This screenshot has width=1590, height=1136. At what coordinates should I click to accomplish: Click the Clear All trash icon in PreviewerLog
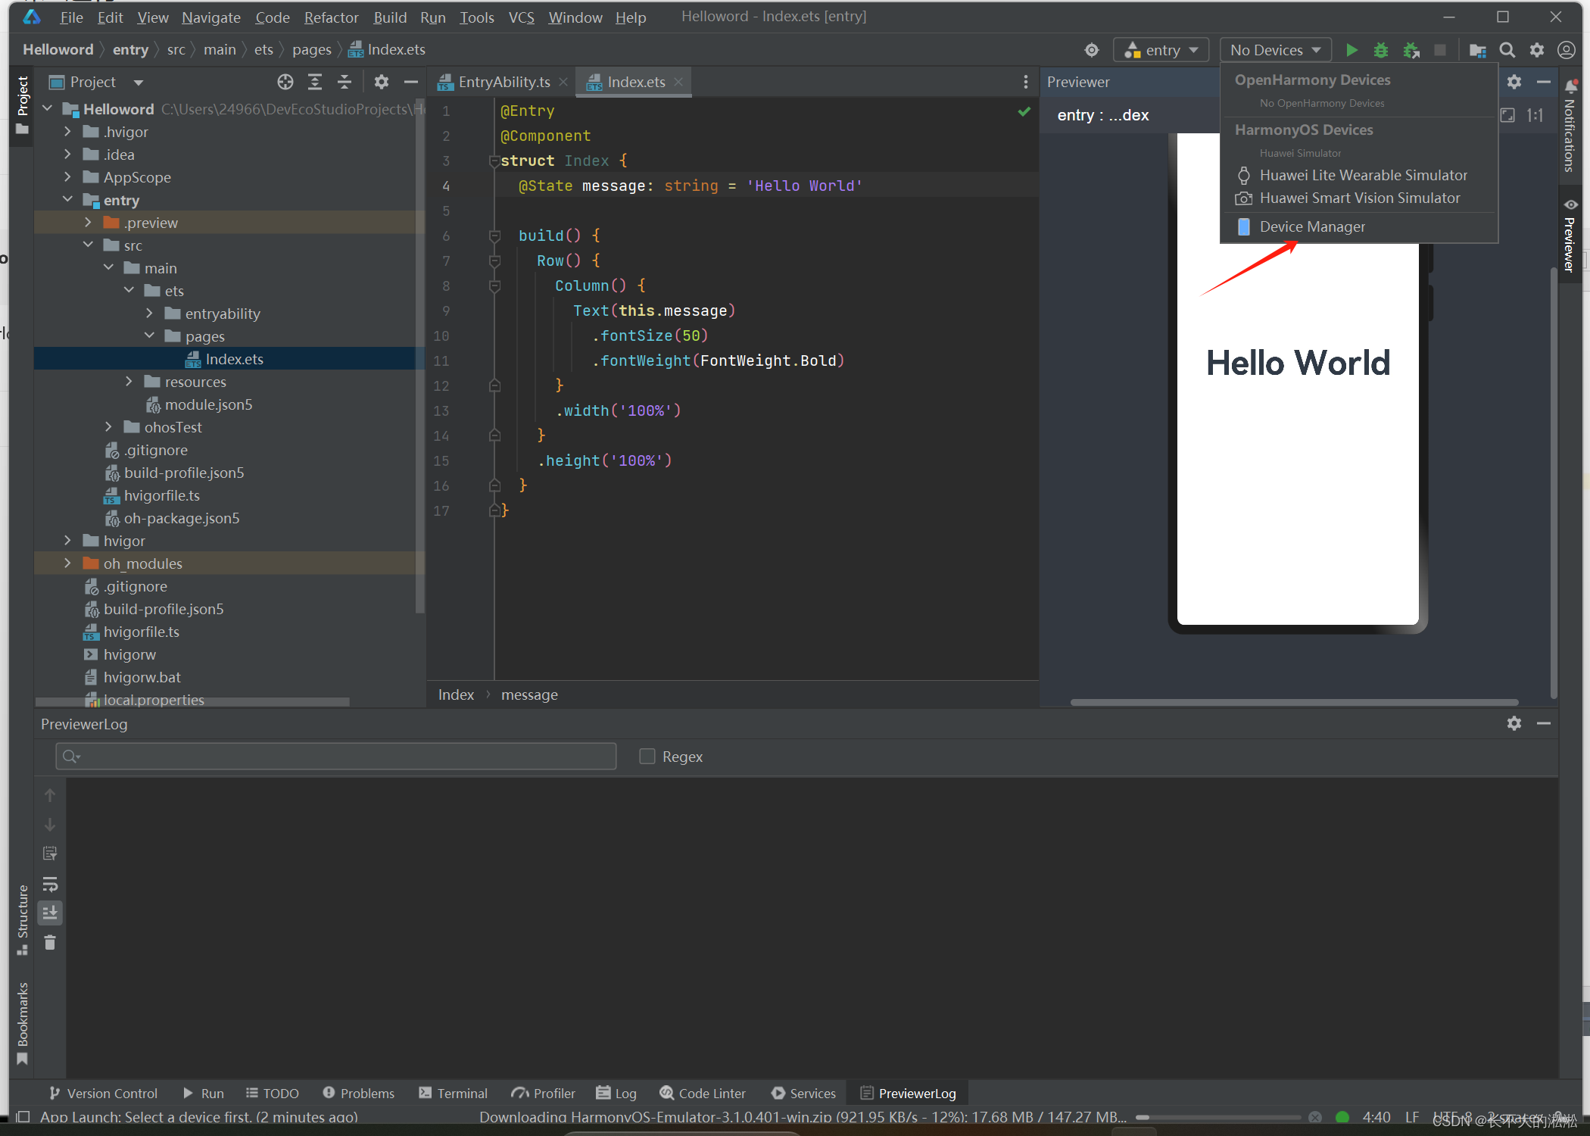50,942
